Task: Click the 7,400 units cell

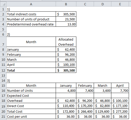Action: point(85,91)
